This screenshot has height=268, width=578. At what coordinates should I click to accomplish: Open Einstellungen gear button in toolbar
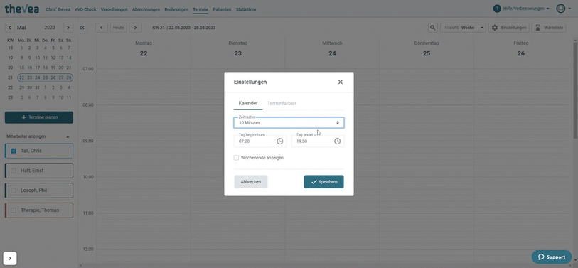pos(509,28)
